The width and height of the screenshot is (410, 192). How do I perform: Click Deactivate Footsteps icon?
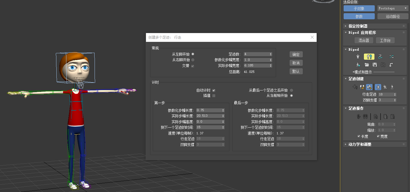(x=366, y=116)
